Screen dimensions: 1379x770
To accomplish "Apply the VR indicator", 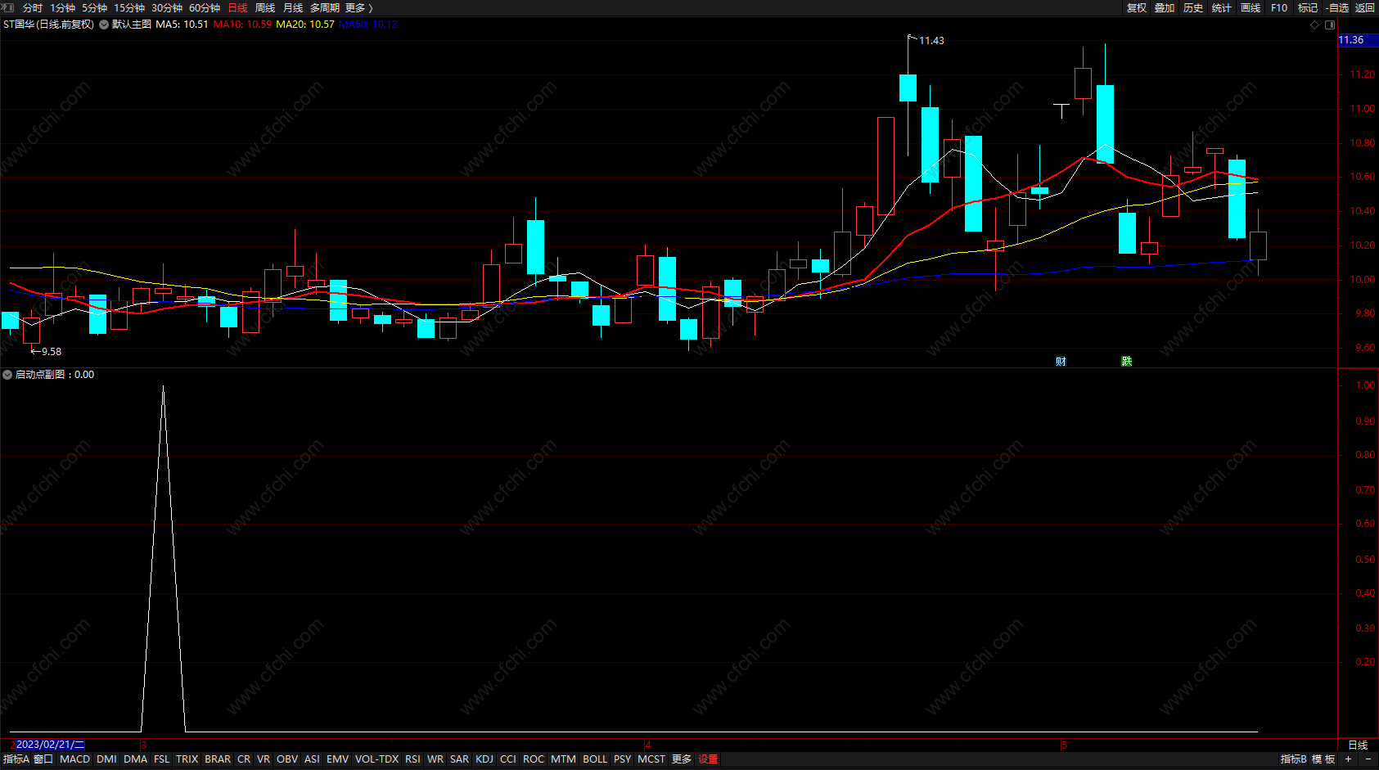I will (x=264, y=759).
